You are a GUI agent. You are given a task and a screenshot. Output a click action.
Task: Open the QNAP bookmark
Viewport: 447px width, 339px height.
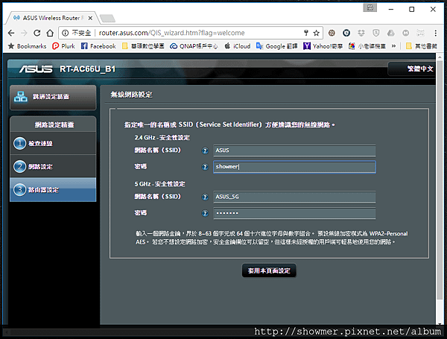(194, 46)
